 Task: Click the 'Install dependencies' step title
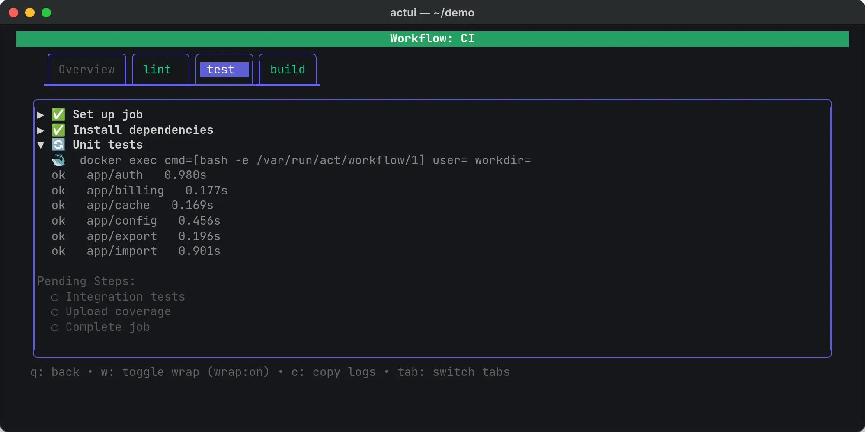click(143, 130)
